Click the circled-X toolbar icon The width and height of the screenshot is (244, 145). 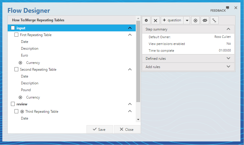[195, 20]
